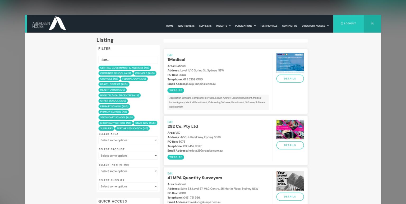Click the 292 Co. Pty Ltd thumbnail image
The image size is (406, 204).
290,129
